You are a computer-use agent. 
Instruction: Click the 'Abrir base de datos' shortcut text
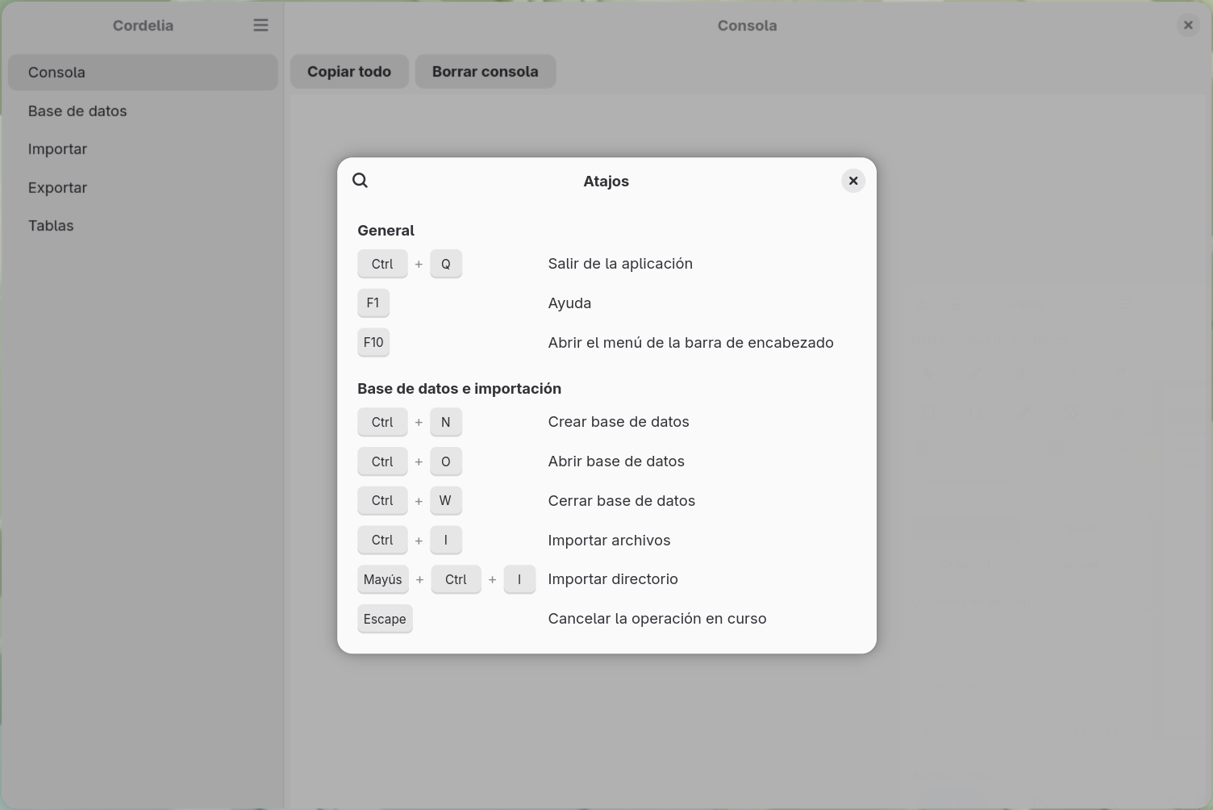pyautogui.click(x=616, y=461)
